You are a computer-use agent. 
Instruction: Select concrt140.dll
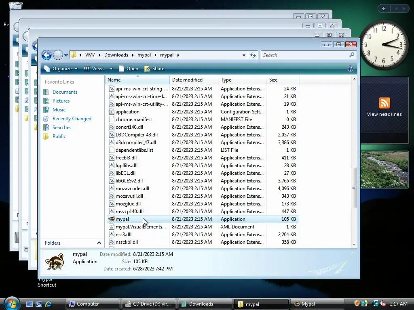coord(129,127)
